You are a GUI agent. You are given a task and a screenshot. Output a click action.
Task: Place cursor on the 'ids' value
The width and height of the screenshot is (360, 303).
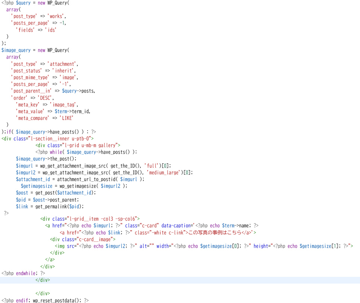point(51,30)
